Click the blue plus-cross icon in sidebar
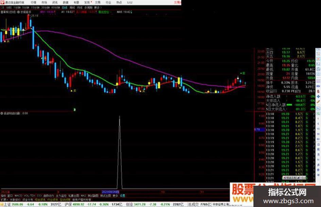Viewport: 321px width, 207px height. [x=318, y=97]
